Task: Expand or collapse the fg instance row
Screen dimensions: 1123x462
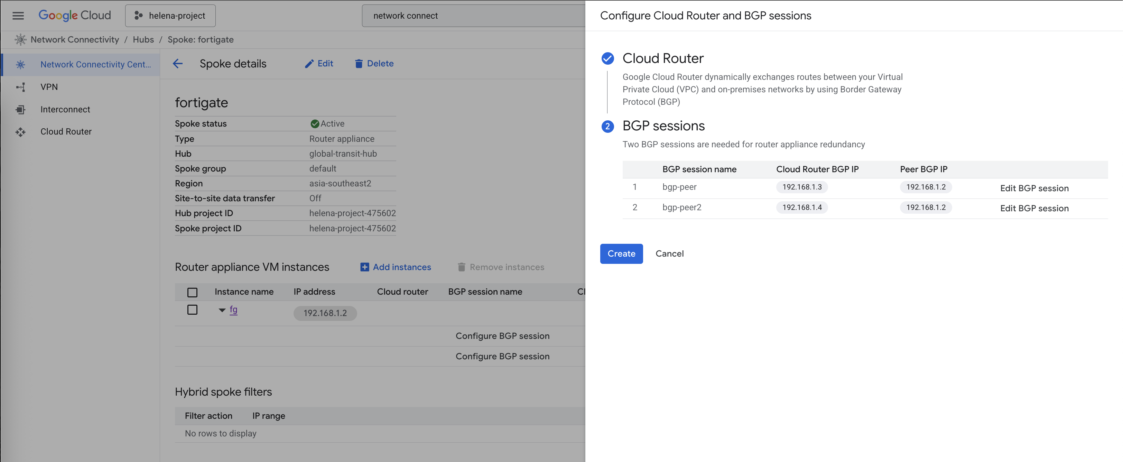Action: (222, 310)
